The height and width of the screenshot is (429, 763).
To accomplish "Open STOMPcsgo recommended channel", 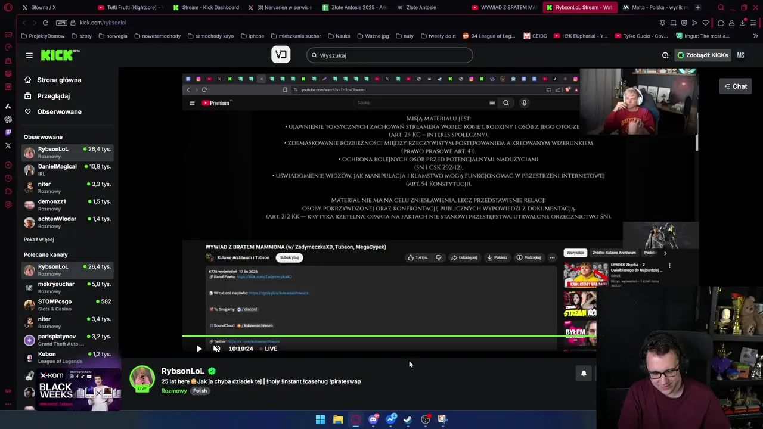I will coord(67,305).
